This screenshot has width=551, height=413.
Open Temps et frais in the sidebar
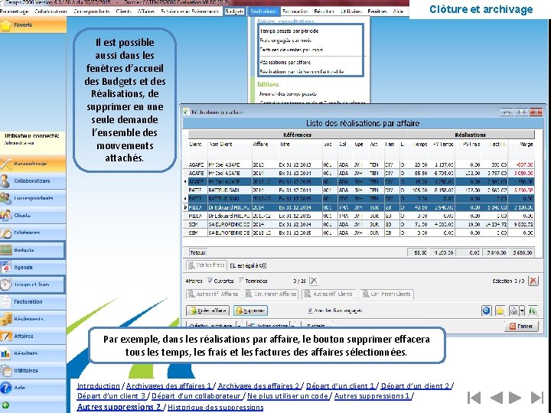33,285
